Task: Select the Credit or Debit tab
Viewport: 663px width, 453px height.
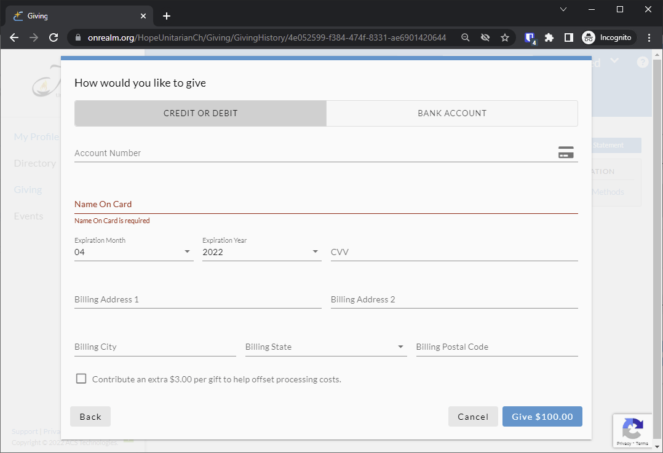Action: 200,113
